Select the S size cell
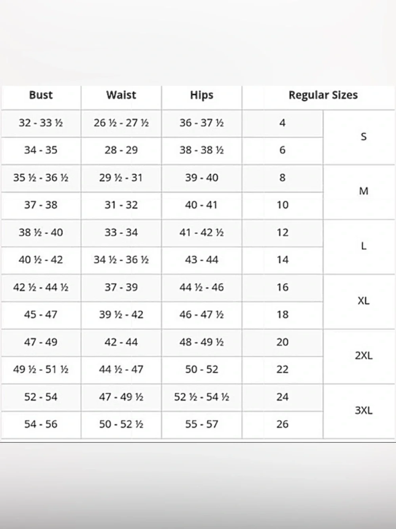This screenshot has height=529, width=396. pos(363,137)
